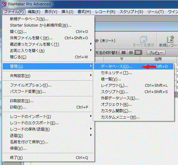Select セキュリティ(T)... in submenu
Image resolution: width=178 pixels, height=165 pixels.
tap(134, 73)
